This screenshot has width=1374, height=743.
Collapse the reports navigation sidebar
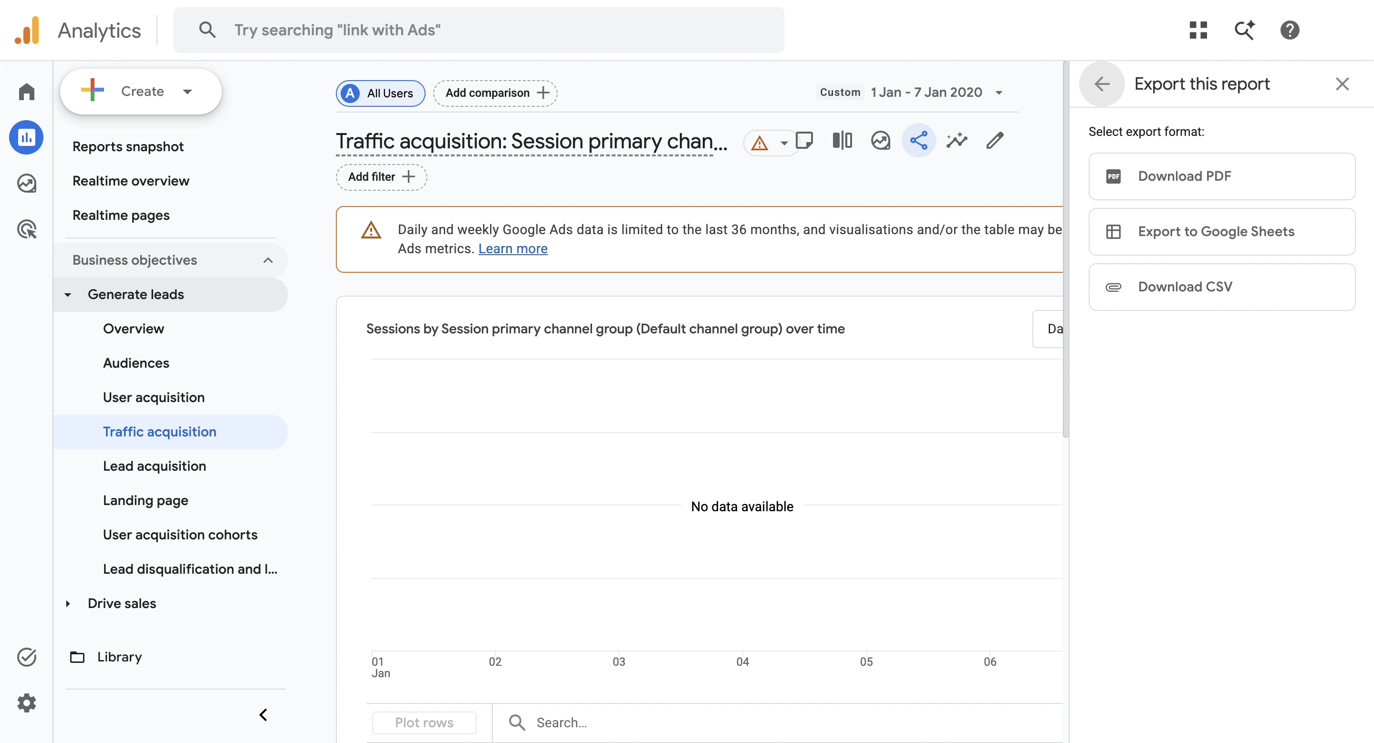pos(263,714)
